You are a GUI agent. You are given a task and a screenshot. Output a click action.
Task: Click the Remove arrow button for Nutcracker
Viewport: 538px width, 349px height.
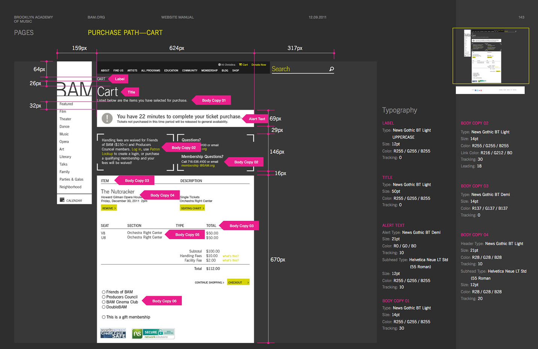109,208
